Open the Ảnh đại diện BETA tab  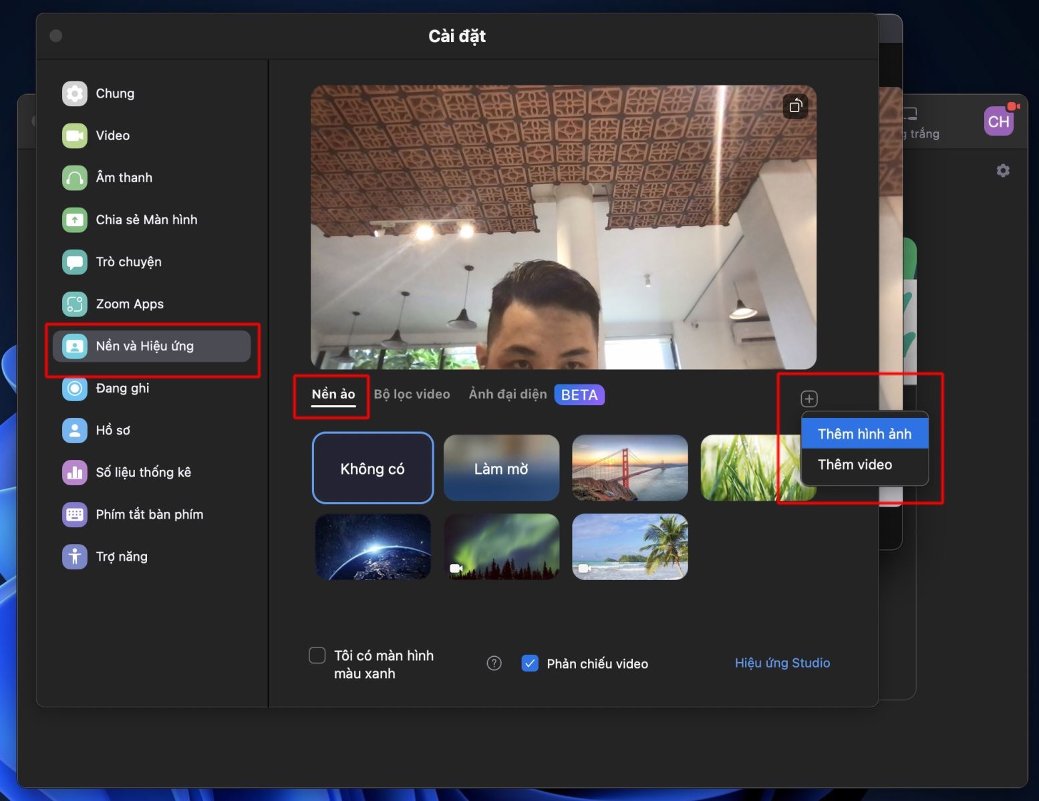506,394
